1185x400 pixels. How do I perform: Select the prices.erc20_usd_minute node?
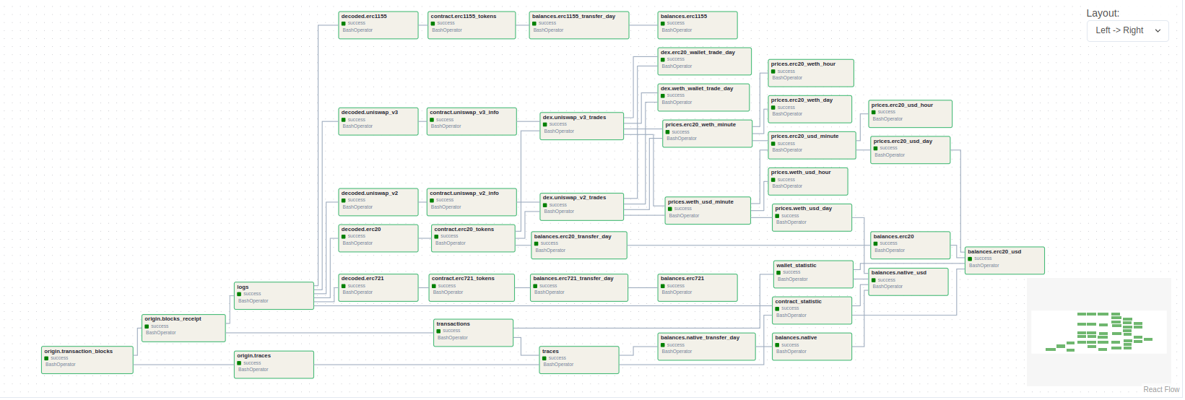tap(812, 145)
